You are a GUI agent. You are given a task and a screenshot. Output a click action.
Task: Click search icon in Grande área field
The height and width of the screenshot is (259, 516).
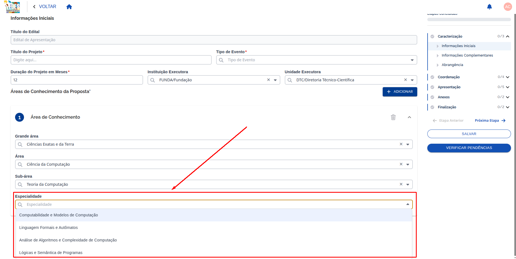(x=20, y=144)
